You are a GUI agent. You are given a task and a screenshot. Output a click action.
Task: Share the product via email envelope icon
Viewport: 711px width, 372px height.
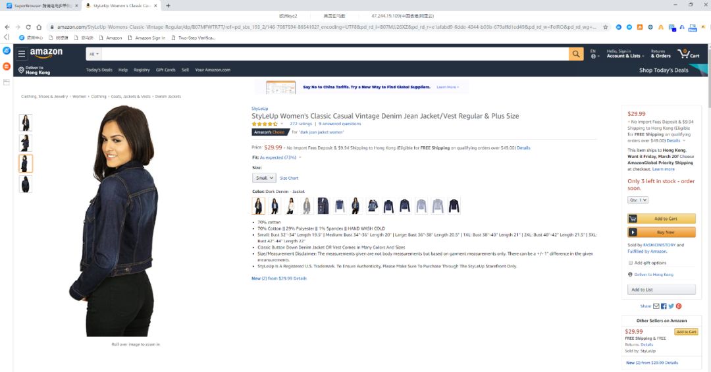click(656, 306)
